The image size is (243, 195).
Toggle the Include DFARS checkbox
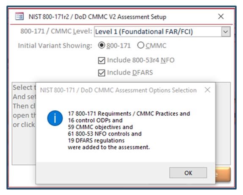click(102, 73)
